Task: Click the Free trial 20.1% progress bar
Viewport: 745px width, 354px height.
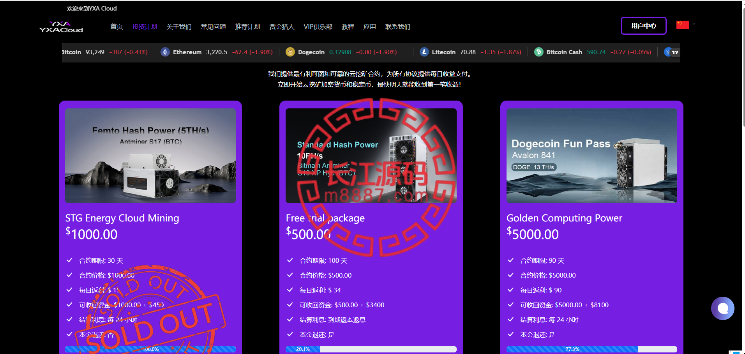Action: (x=371, y=349)
